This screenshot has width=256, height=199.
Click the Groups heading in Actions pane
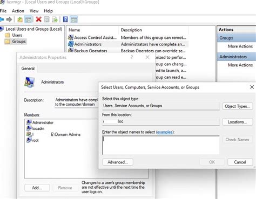point(237,38)
